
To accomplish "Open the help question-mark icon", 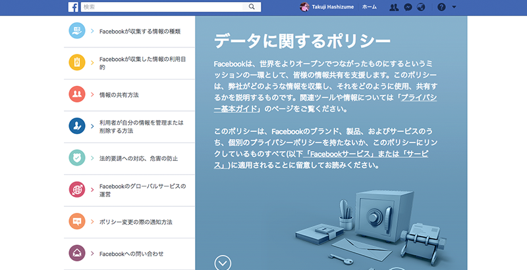I will [x=441, y=7].
